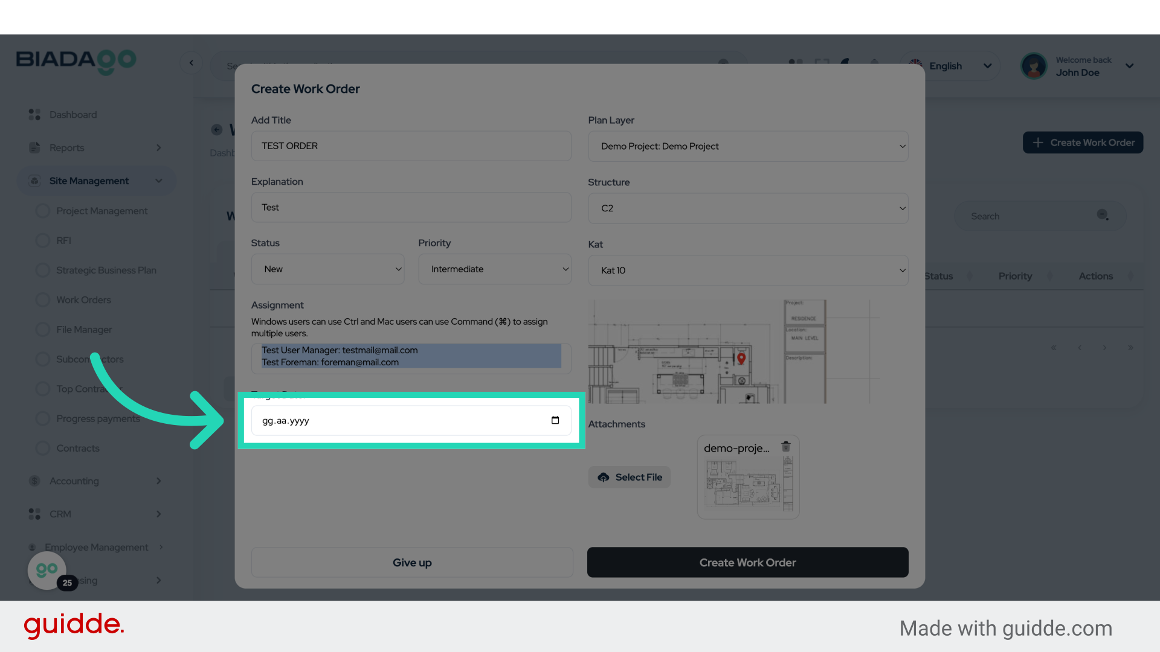Open the Kat dropdown showing Kat 10

click(747, 270)
